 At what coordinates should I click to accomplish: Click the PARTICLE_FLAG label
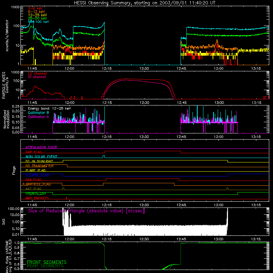pos(38,184)
